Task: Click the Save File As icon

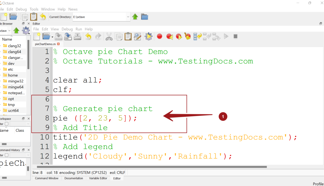Action: 68,36
